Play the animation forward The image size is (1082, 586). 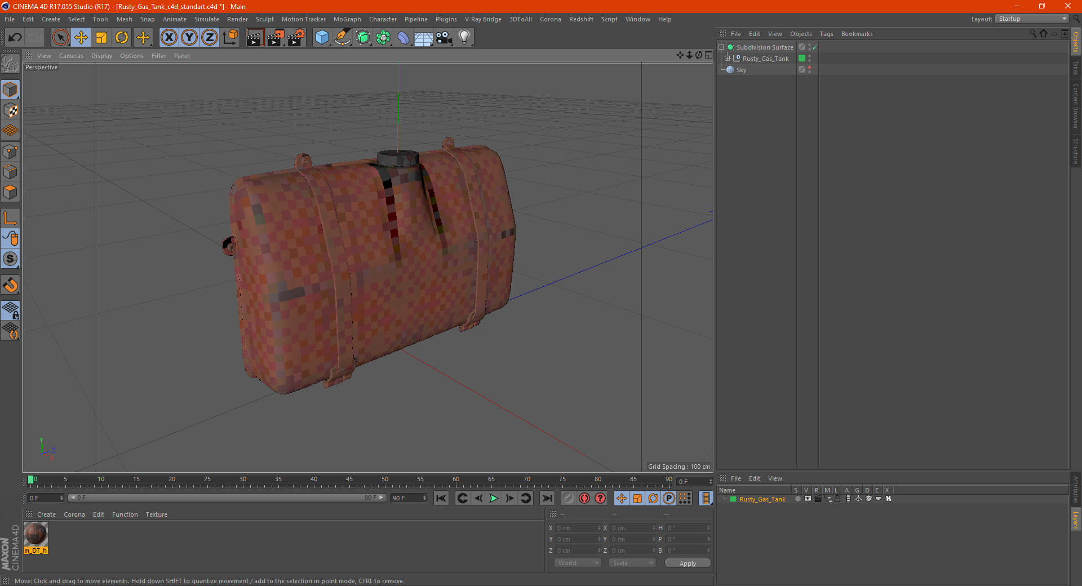tap(494, 498)
